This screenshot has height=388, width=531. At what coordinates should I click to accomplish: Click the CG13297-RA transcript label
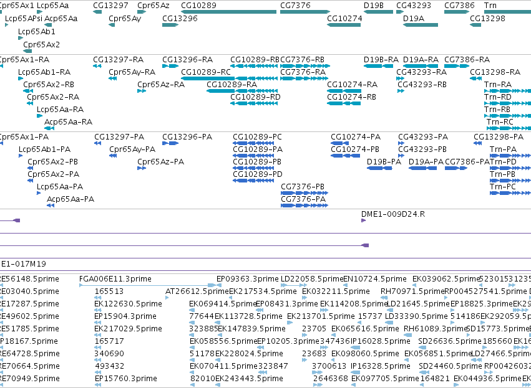point(118,60)
